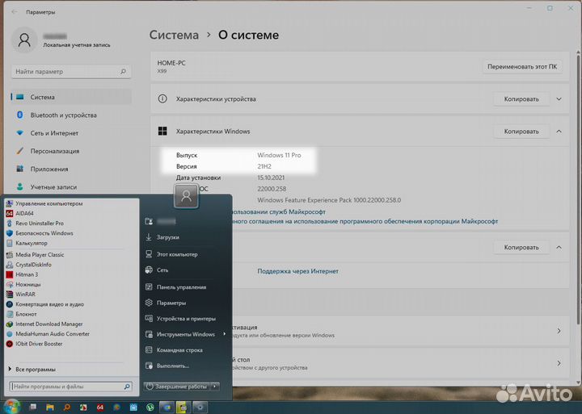Image resolution: width=582 pixels, height=414 pixels.
Task: Go back with the Settings back arrow
Action: click(x=15, y=12)
